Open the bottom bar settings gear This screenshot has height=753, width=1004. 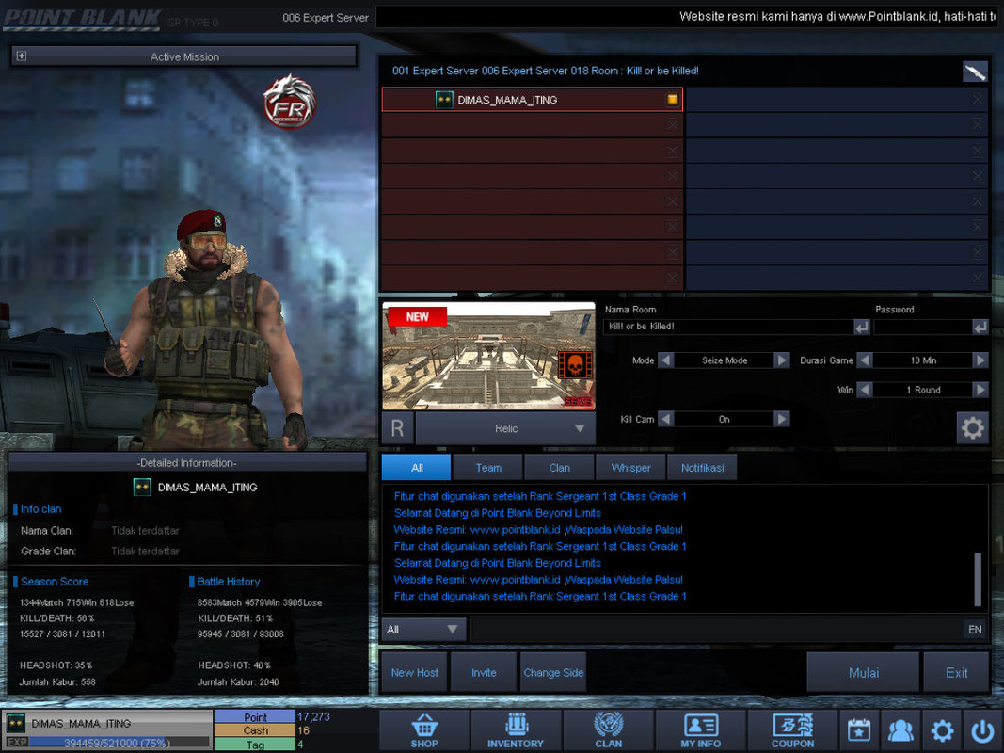coord(942,730)
